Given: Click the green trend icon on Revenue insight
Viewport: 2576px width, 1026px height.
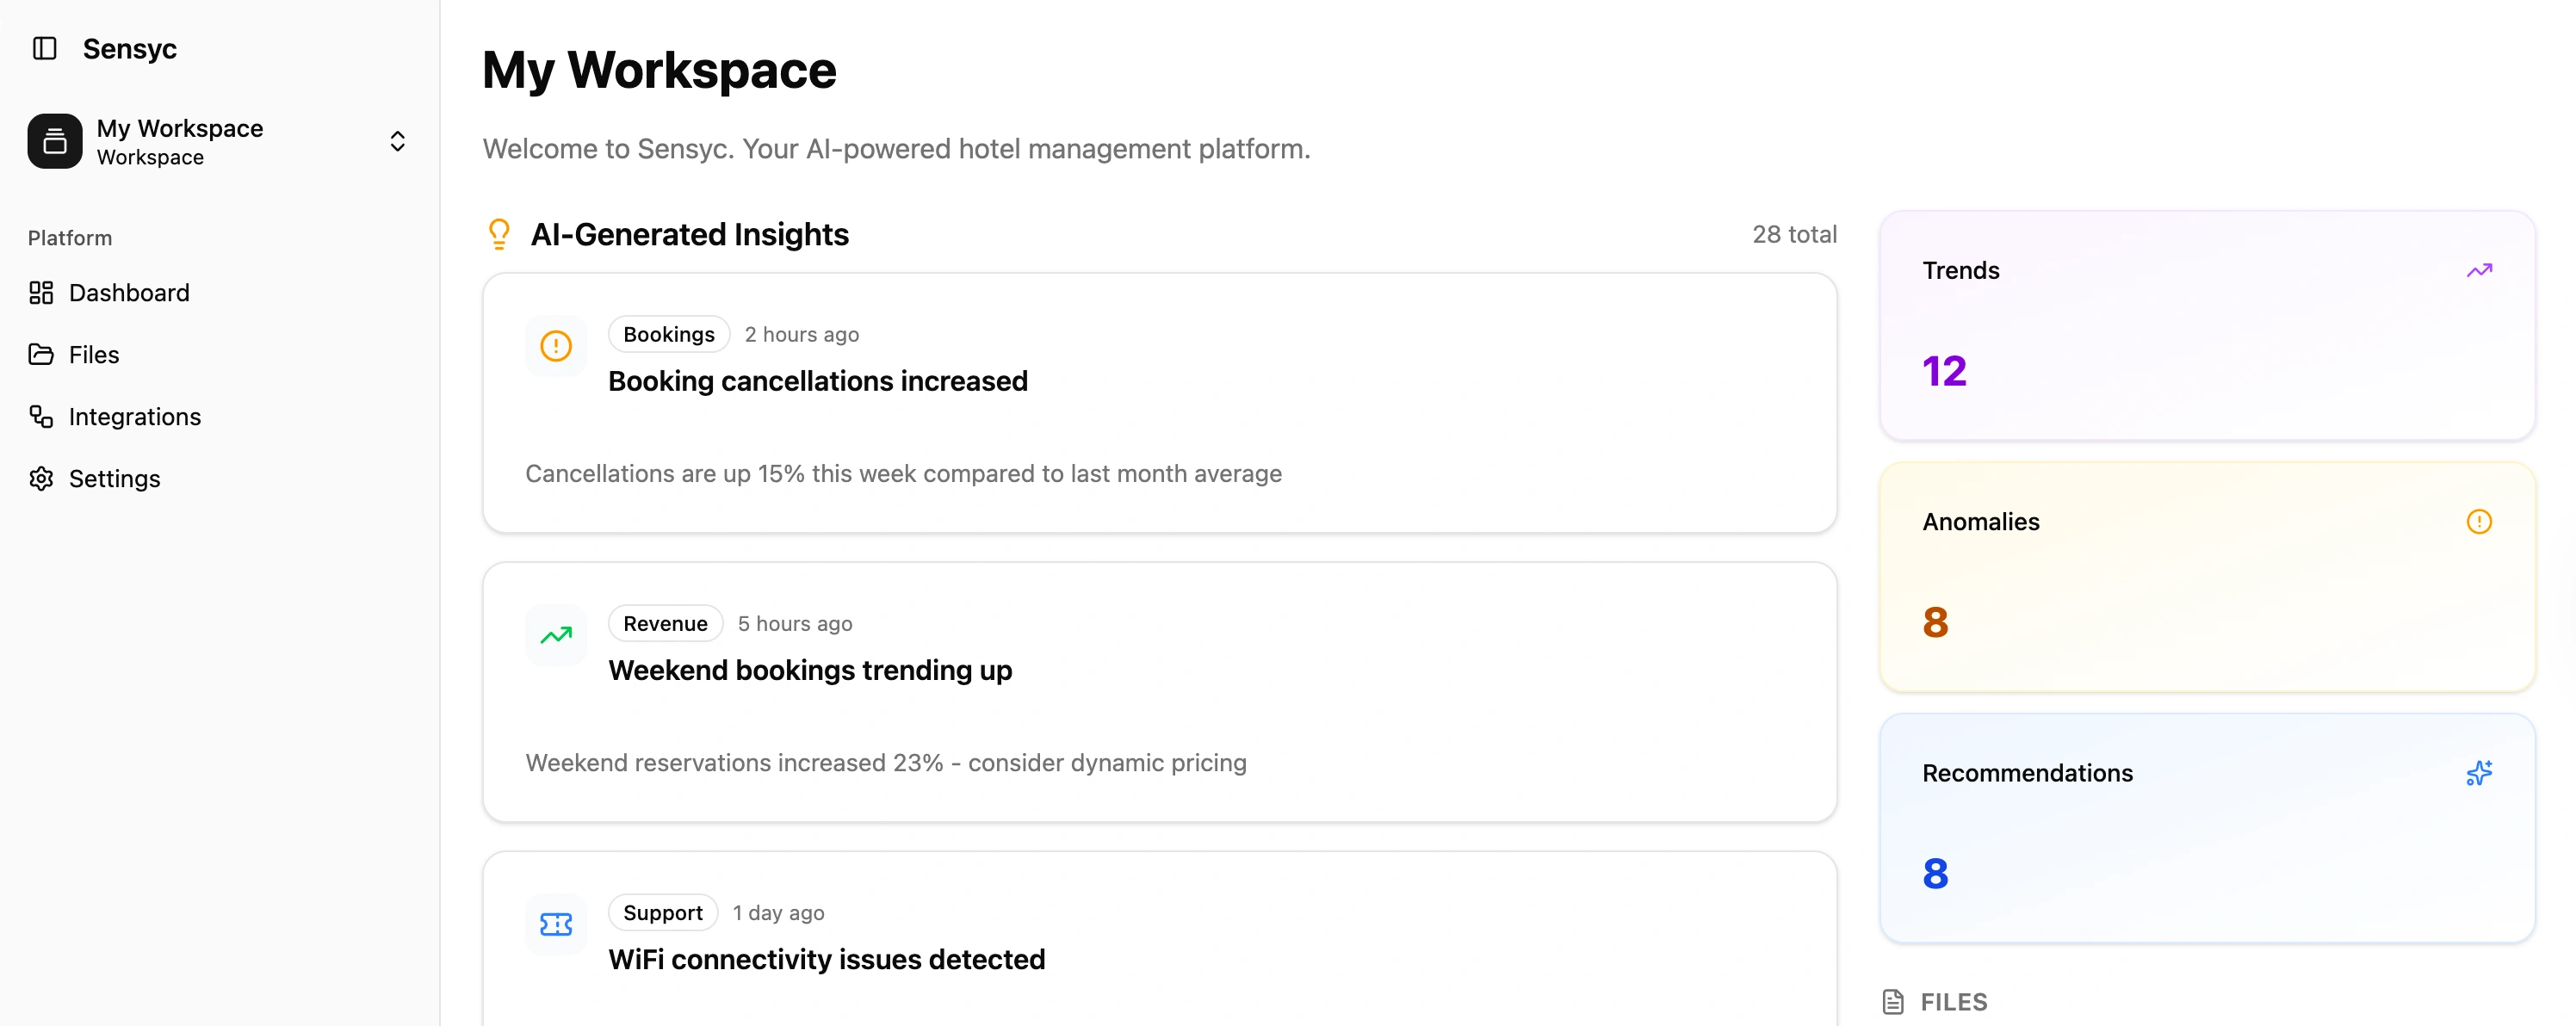Looking at the screenshot, I should pos(555,635).
